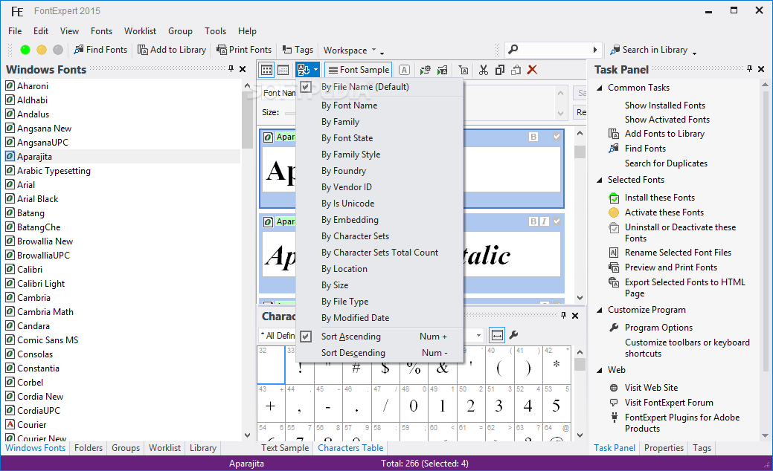The image size is (773, 471).
Task: Click the gray status circle in toolbar
Action: pyautogui.click(x=58, y=50)
